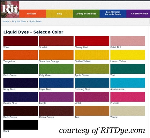The width and height of the screenshot is (150, 138).
Task: Select the Aquamarine color swatch
Action: click(x=128, y=83)
